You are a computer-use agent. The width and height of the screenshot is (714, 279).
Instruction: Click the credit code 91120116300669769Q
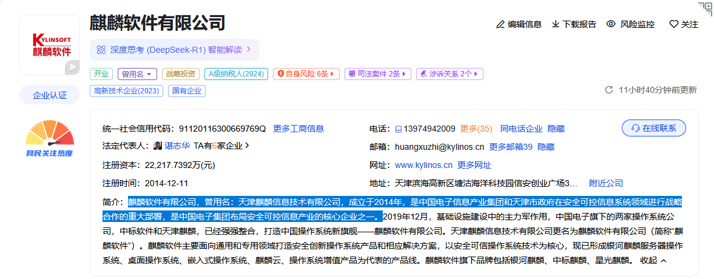[x=222, y=129]
